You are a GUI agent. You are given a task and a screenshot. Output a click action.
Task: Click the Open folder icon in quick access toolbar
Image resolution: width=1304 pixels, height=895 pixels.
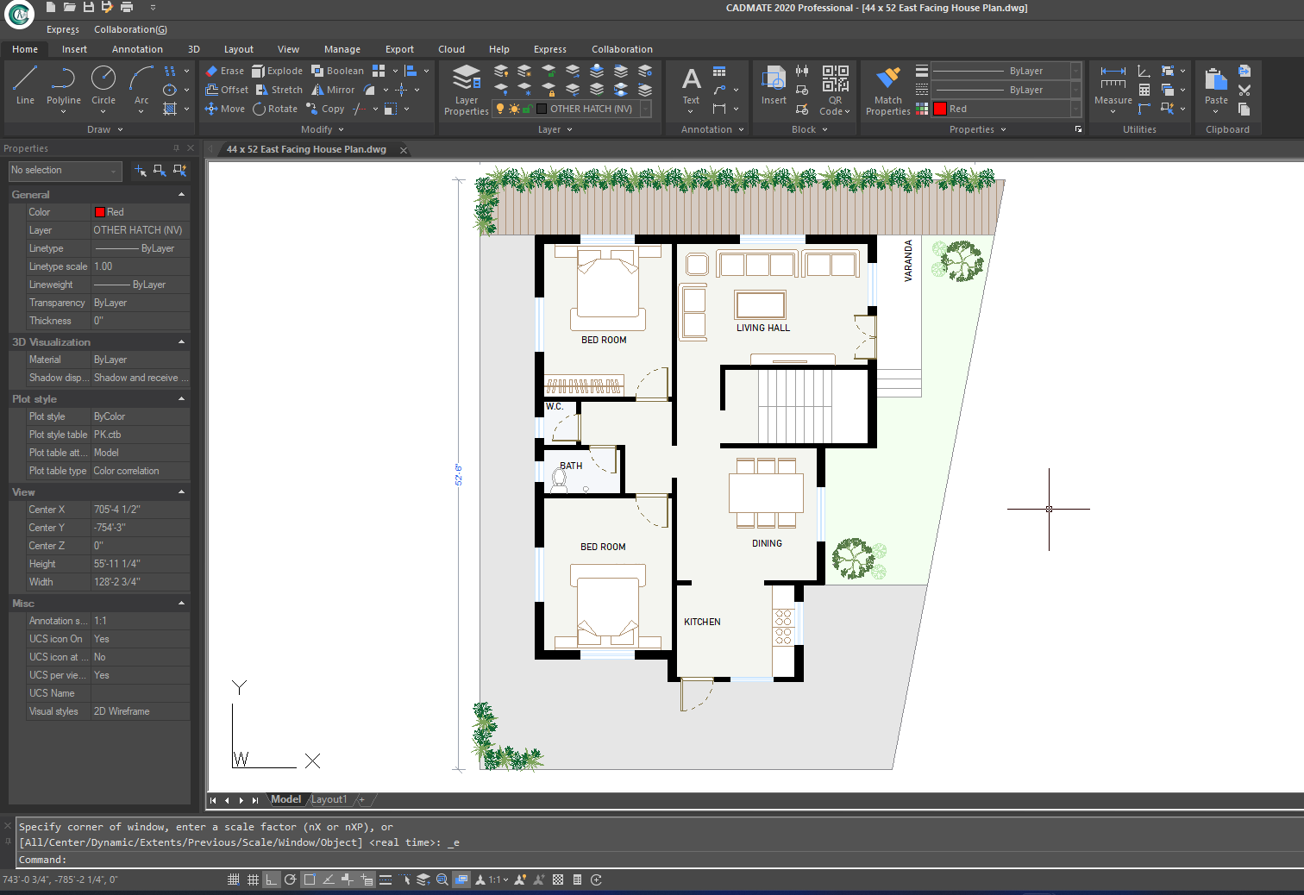coord(69,7)
